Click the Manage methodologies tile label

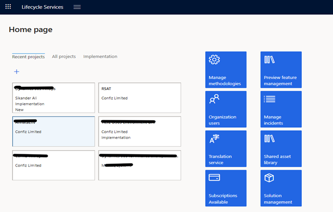click(225, 81)
